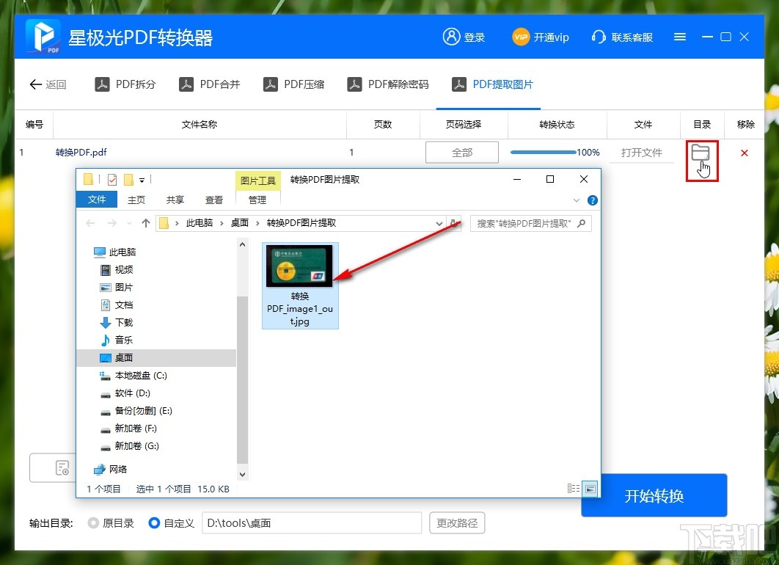Image resolution: width=779 pixels, height=565 pixels.
Task: Open the hamburger menu in the title bar
Action: [x=679, y=36]
